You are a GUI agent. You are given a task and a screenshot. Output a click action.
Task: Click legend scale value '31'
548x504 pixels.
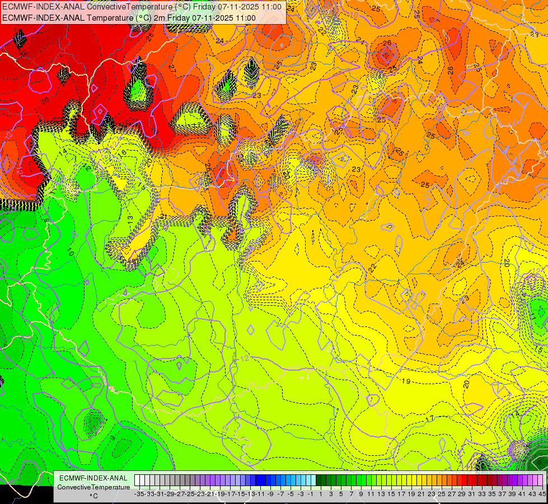tap(471, 494)
